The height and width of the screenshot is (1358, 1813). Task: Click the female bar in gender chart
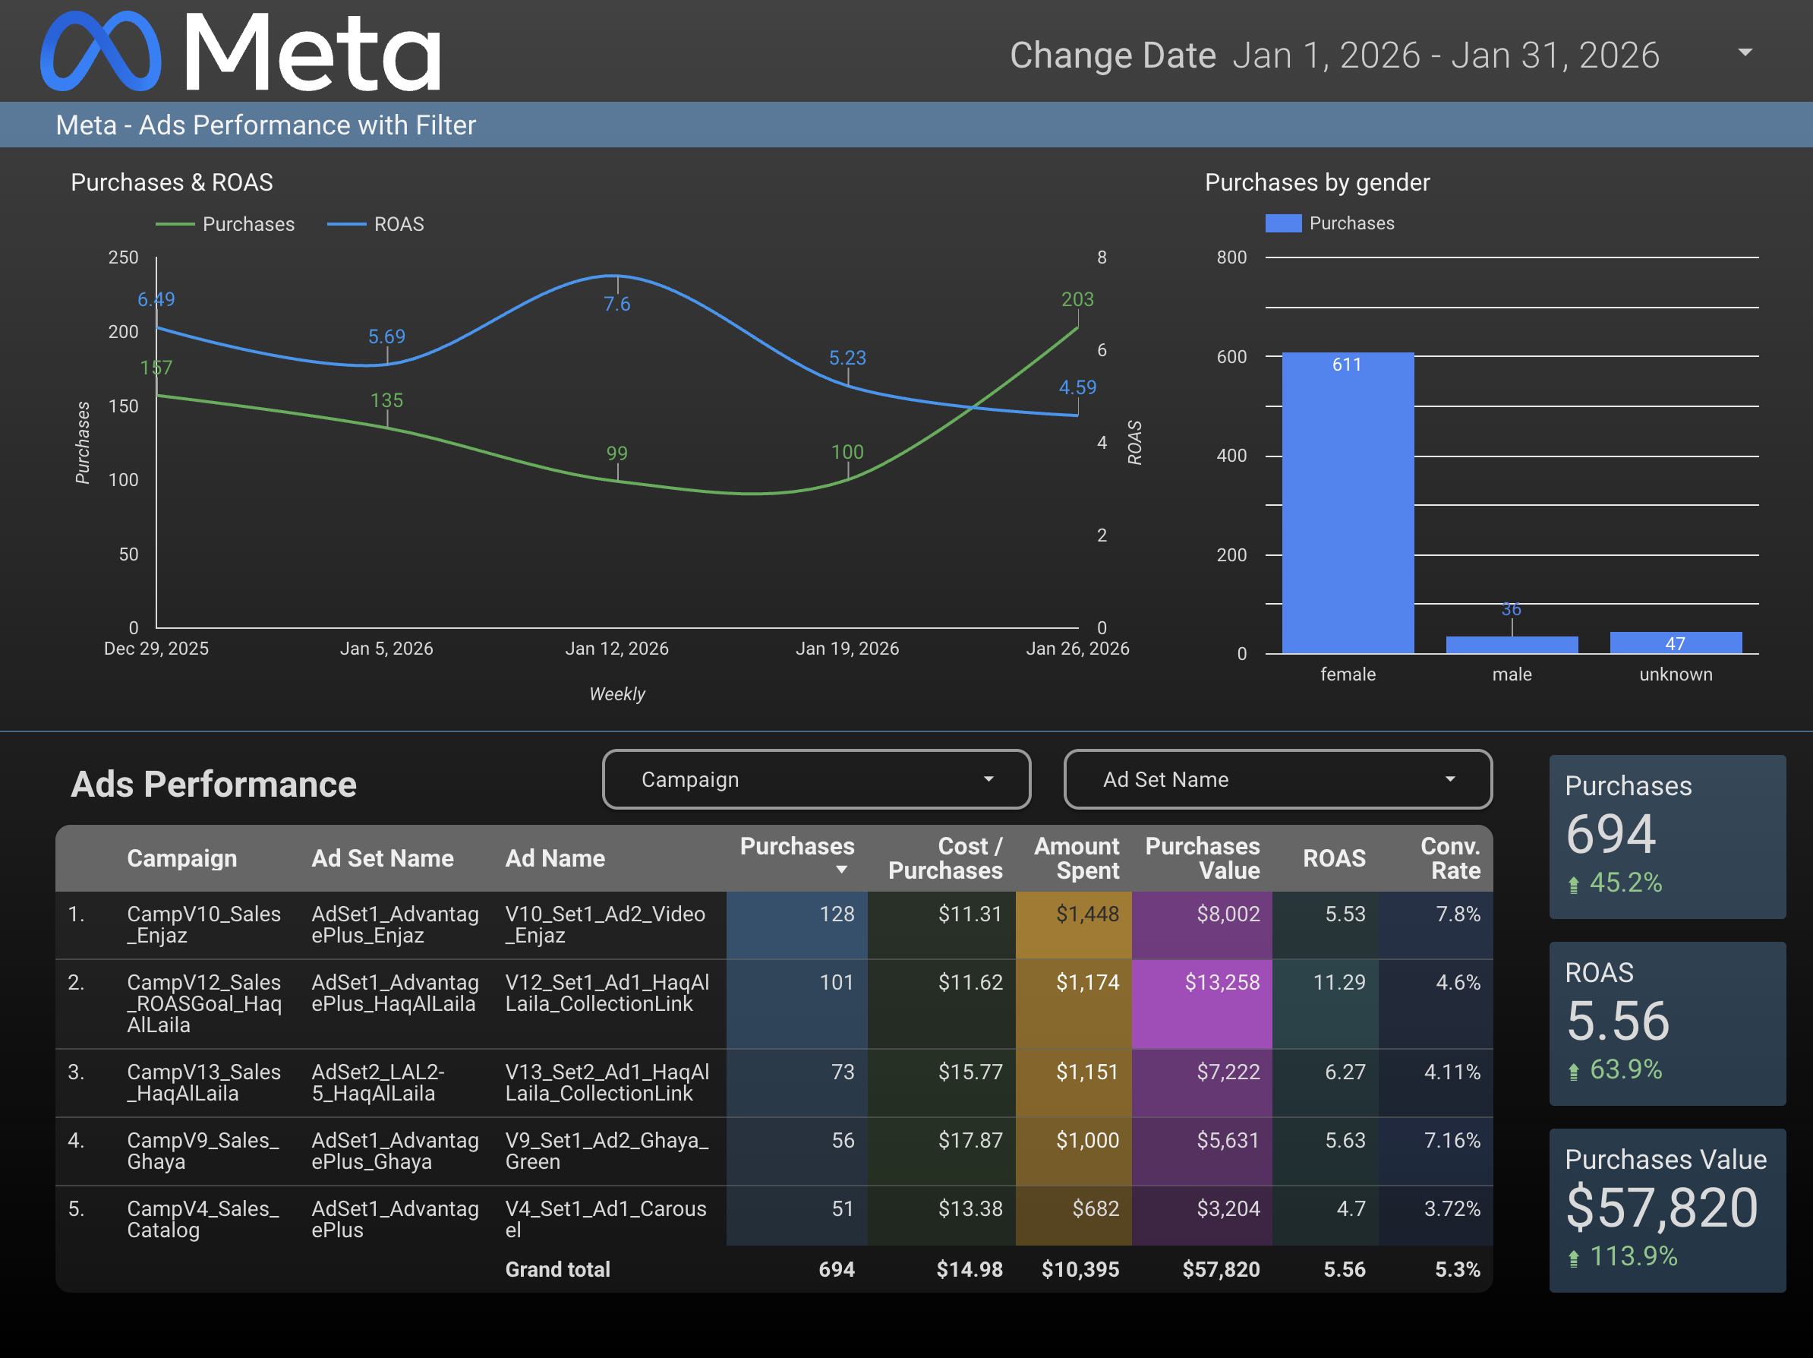point(1348,502)
